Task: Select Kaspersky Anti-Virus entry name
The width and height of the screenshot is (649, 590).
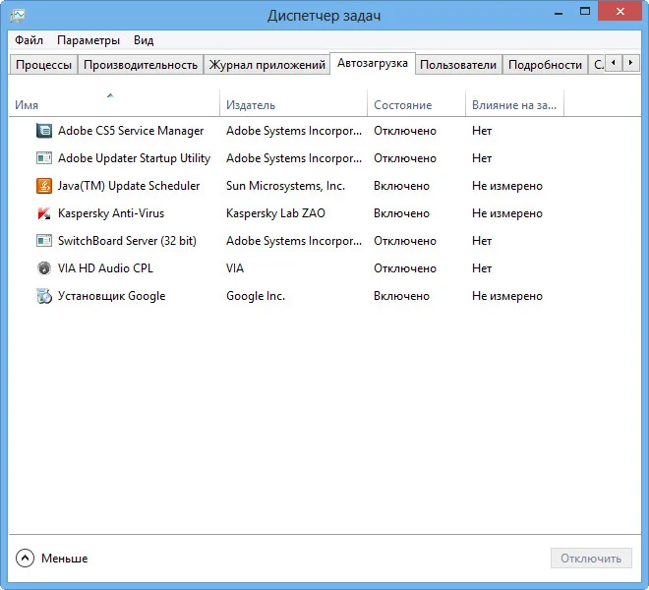Action: click(x=111, y=213)
